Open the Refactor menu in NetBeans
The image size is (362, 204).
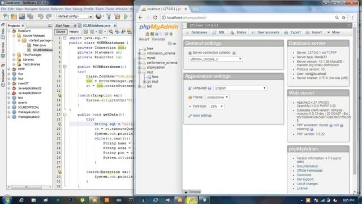57,9
